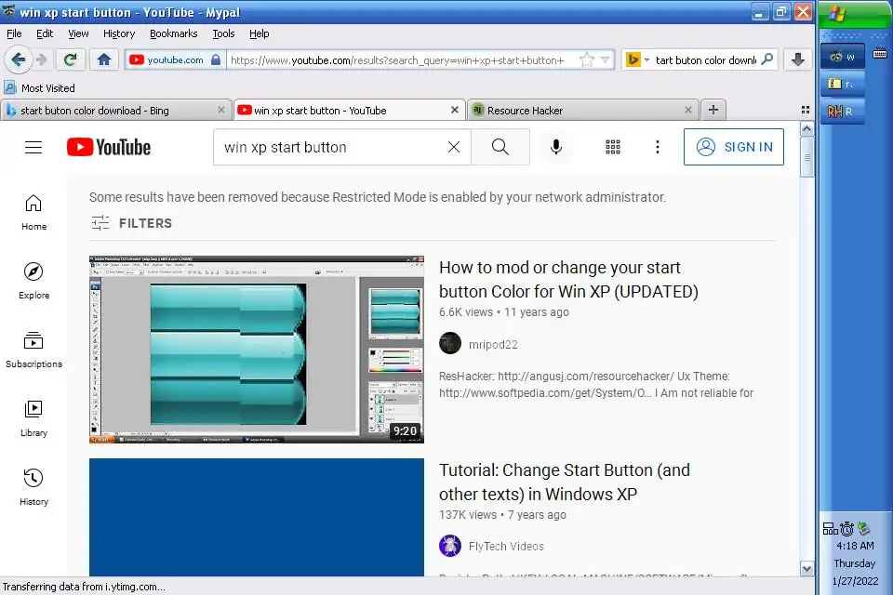Go to Home in YouTube sidebar
This screenshot has width=893, height=595.
coord(33,212)
